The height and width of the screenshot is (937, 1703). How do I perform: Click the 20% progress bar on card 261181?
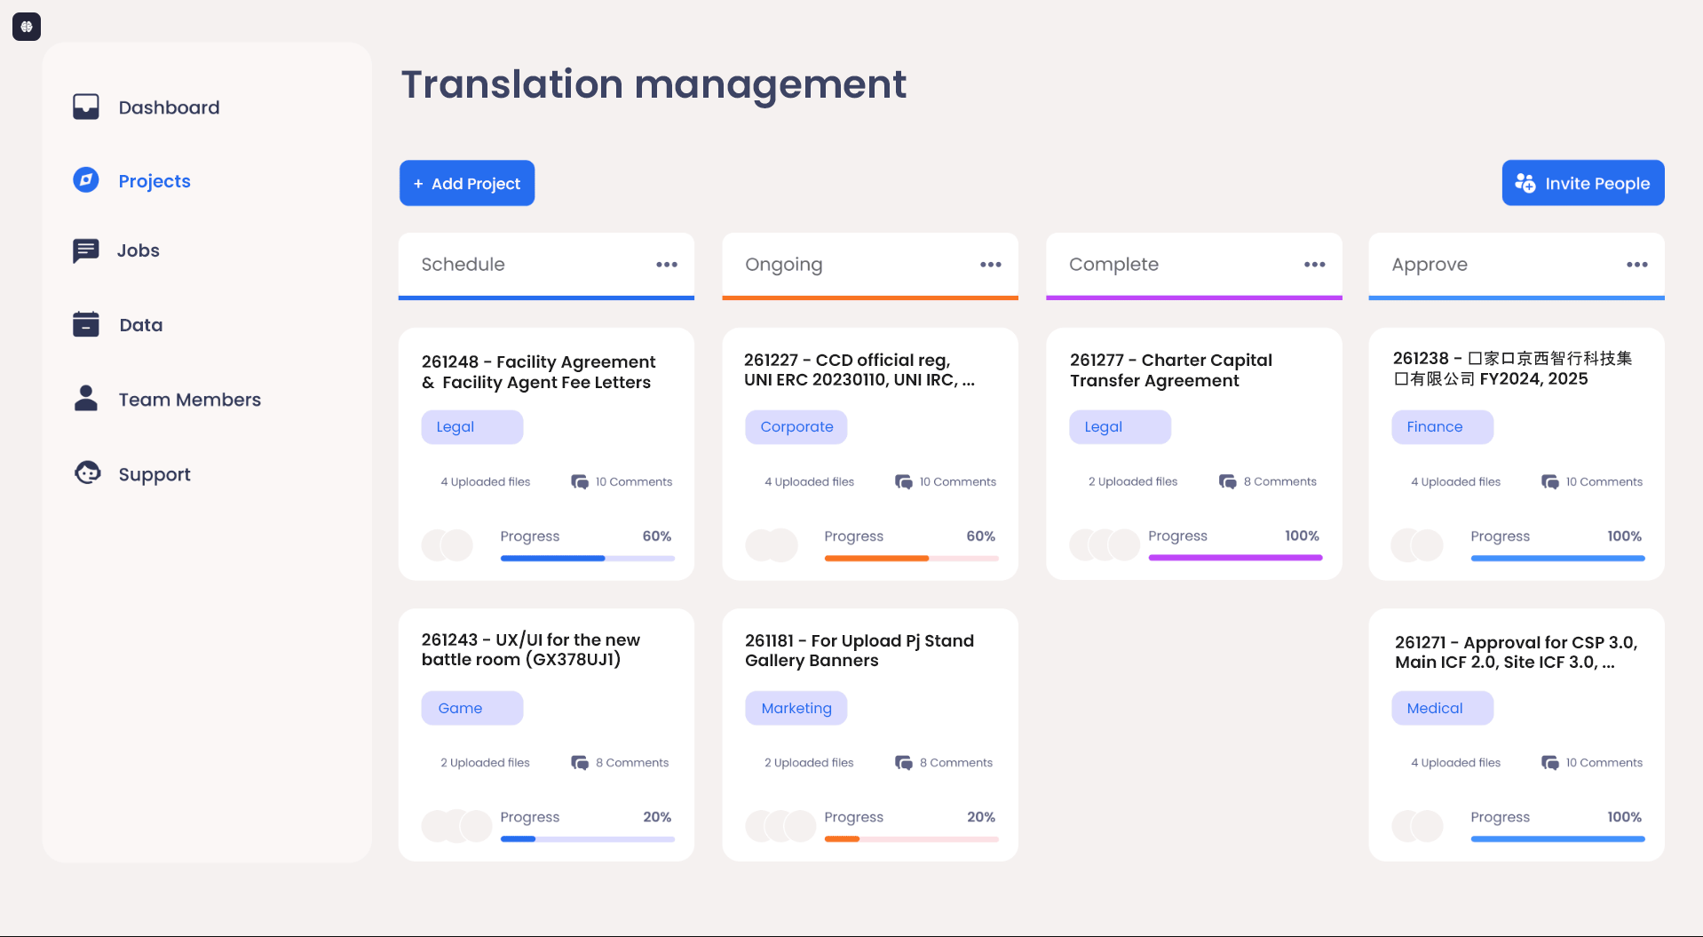point(912,839)
